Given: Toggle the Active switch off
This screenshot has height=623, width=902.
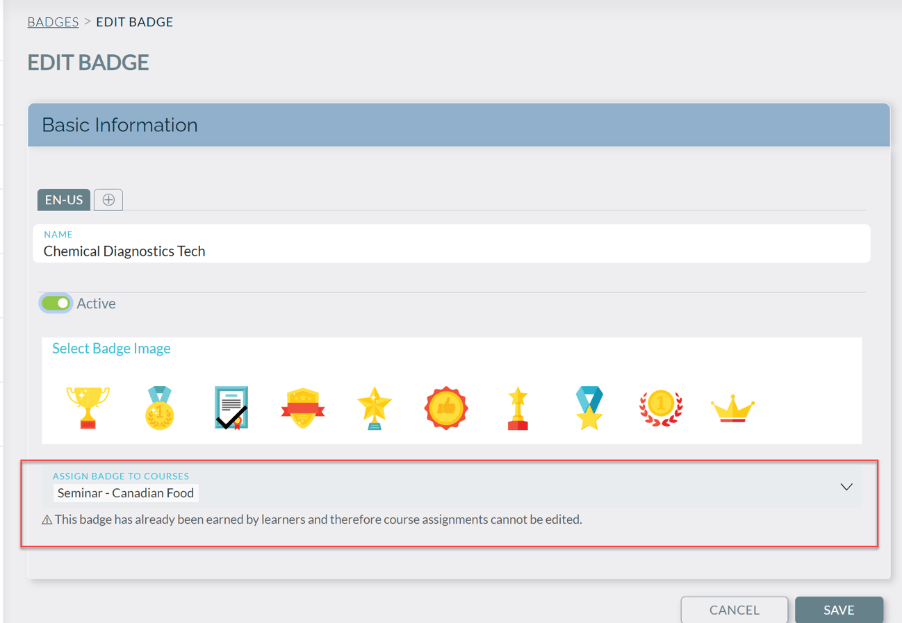Looking at the screenshot, I should point(56,303).
